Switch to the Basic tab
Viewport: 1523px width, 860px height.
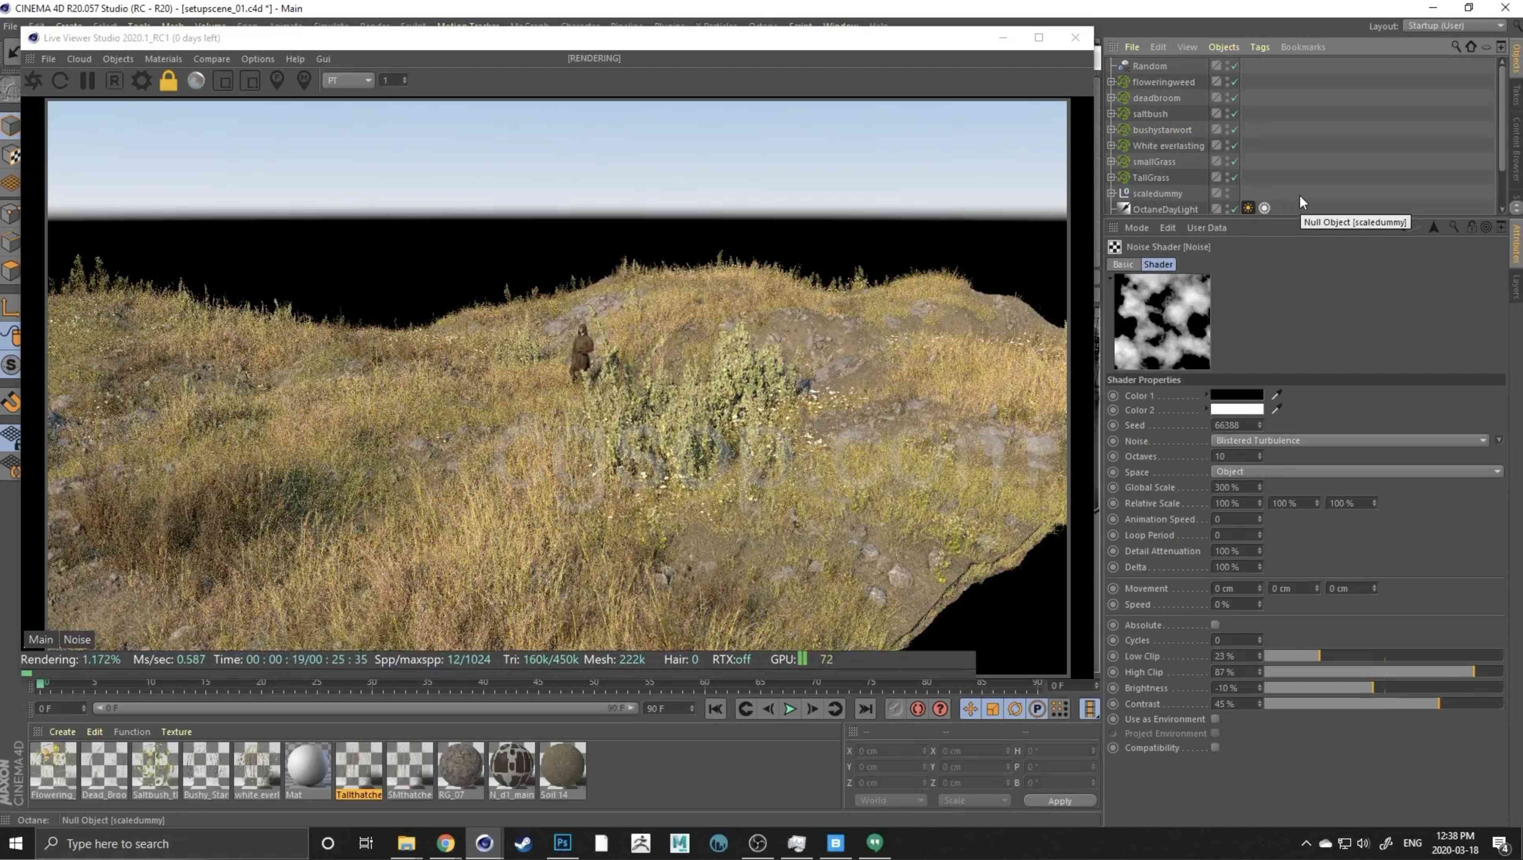(x=1123, y=264)
